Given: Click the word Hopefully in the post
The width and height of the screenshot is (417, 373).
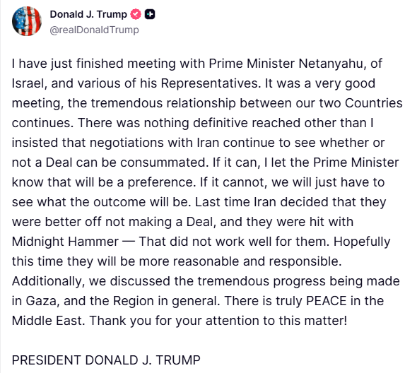Looking at the screenshot, I should tap(362, 242).
